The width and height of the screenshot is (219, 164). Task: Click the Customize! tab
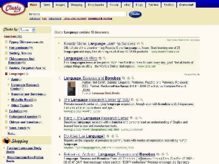point(186,5)
